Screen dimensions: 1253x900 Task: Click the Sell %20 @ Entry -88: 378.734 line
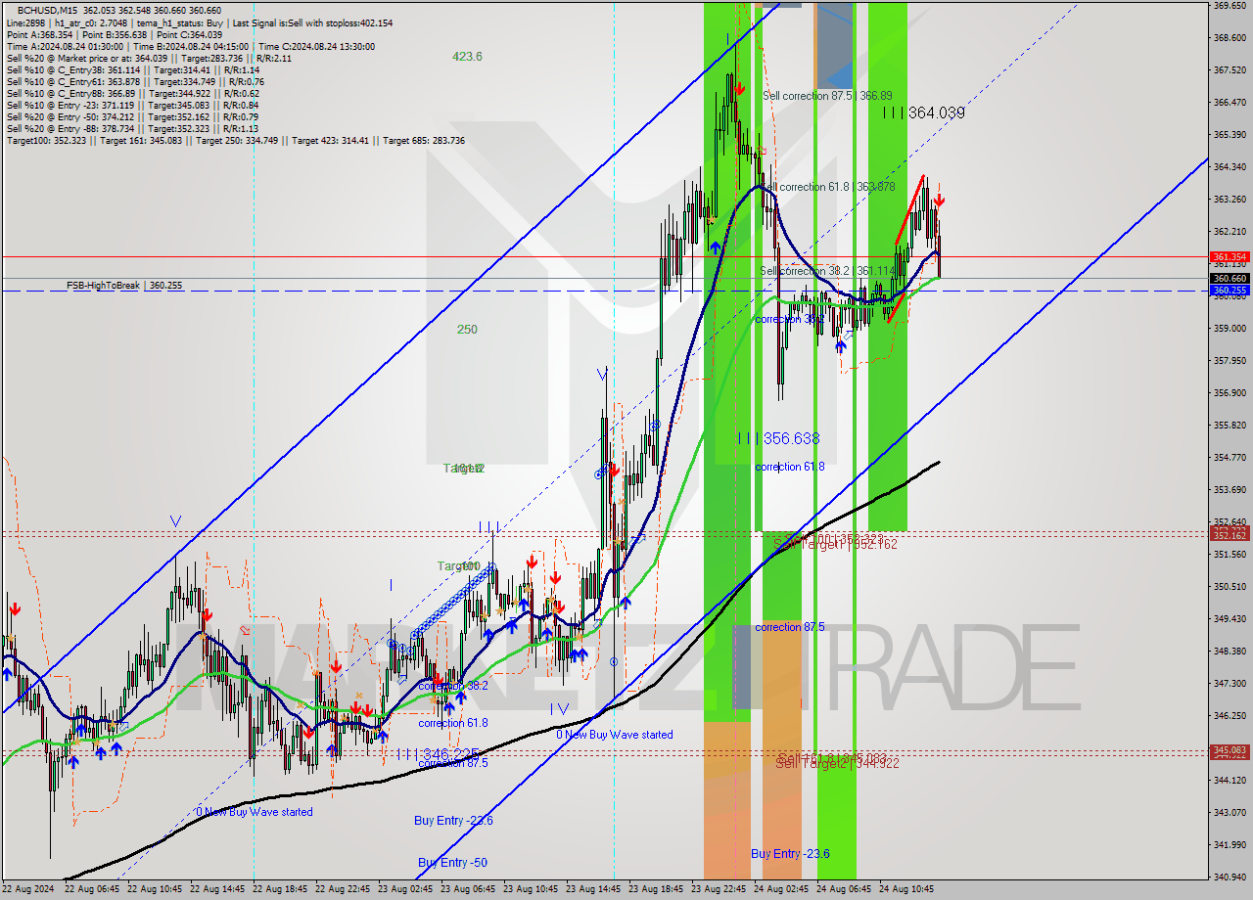pos(132,129)
